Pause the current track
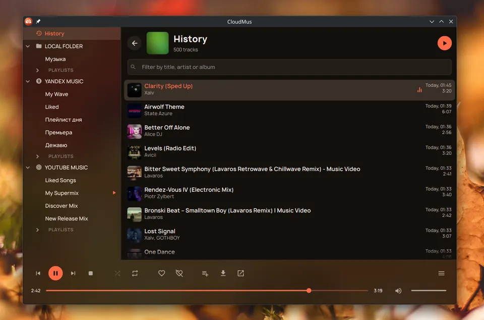Viewport: 484px width, 320px height. 55,274
